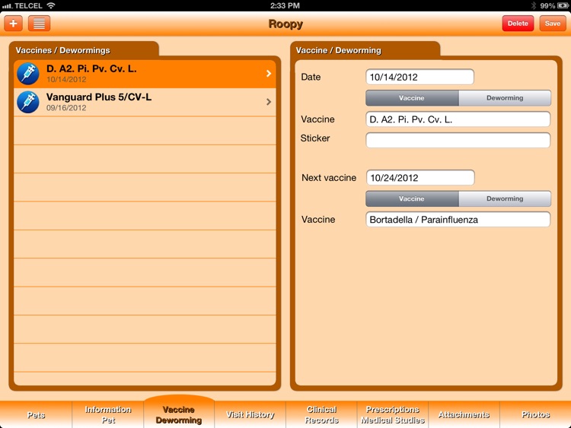Save the vaccine record

tap(553, 24)
